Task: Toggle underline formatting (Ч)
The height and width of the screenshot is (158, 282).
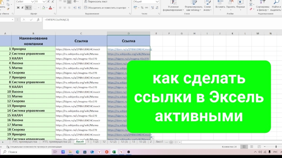Action: coord(27,8)
